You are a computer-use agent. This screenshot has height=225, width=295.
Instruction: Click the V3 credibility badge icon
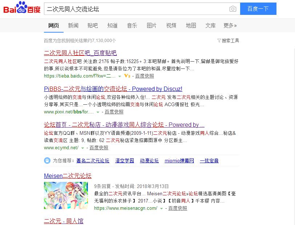[x=127, y=76]
